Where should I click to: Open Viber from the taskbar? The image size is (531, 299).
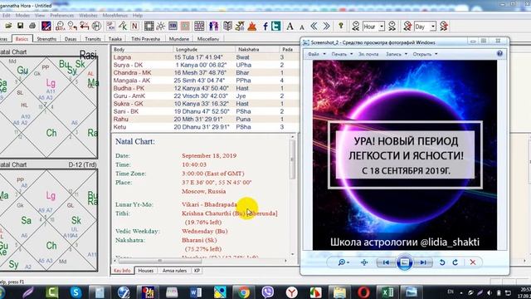267,292
